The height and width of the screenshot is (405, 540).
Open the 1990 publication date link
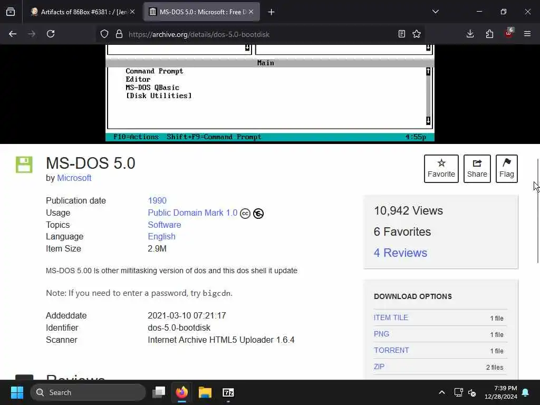pyautogui.click(x=157, y=200)
